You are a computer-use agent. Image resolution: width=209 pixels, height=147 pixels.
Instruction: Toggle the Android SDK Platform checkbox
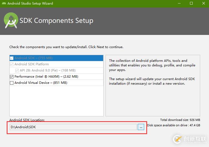point(12,64)
